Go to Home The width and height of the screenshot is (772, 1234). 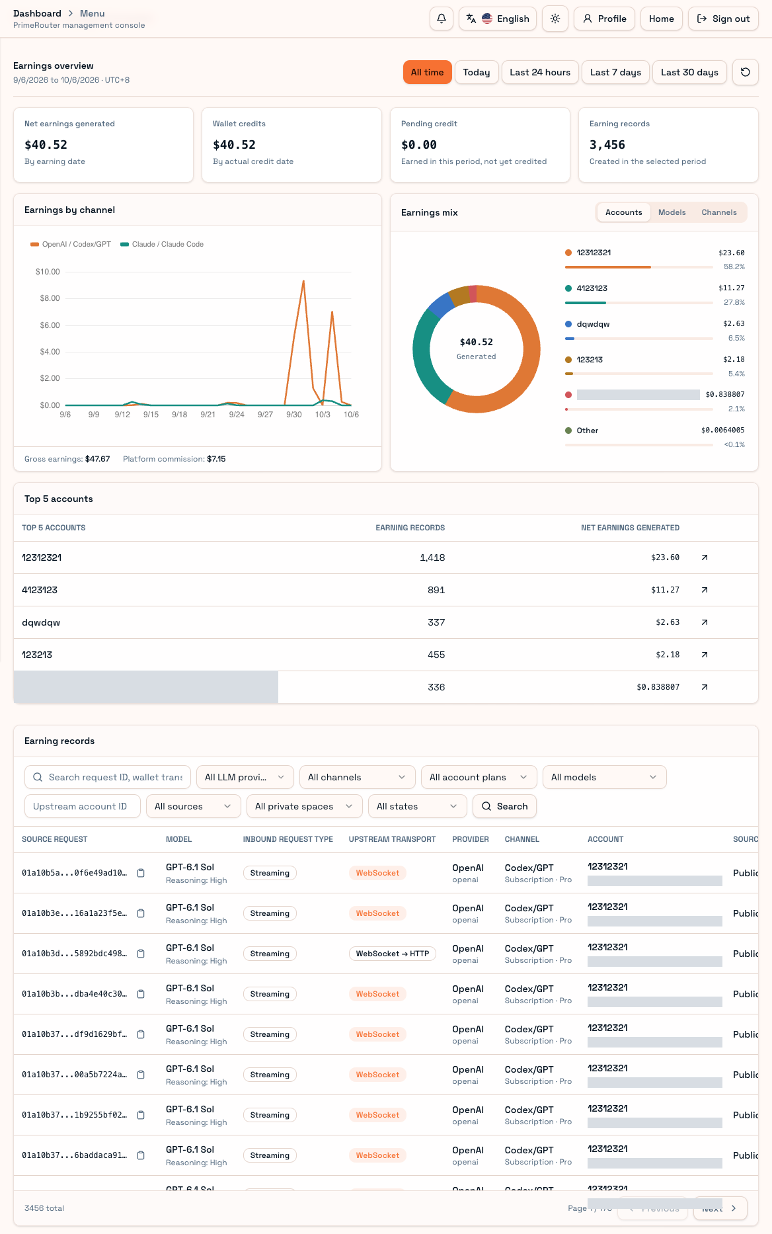click(x=662, y=19)
